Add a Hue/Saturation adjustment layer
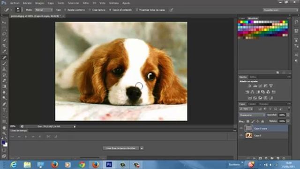This screenshot has width=300, height=169. coord(247,92)
